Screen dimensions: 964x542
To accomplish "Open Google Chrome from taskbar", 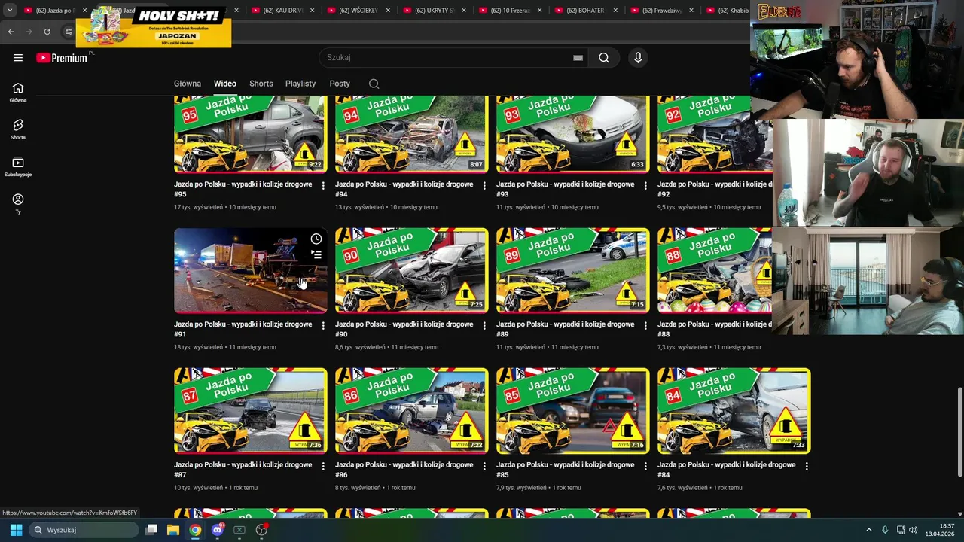I will coord(195,530).
